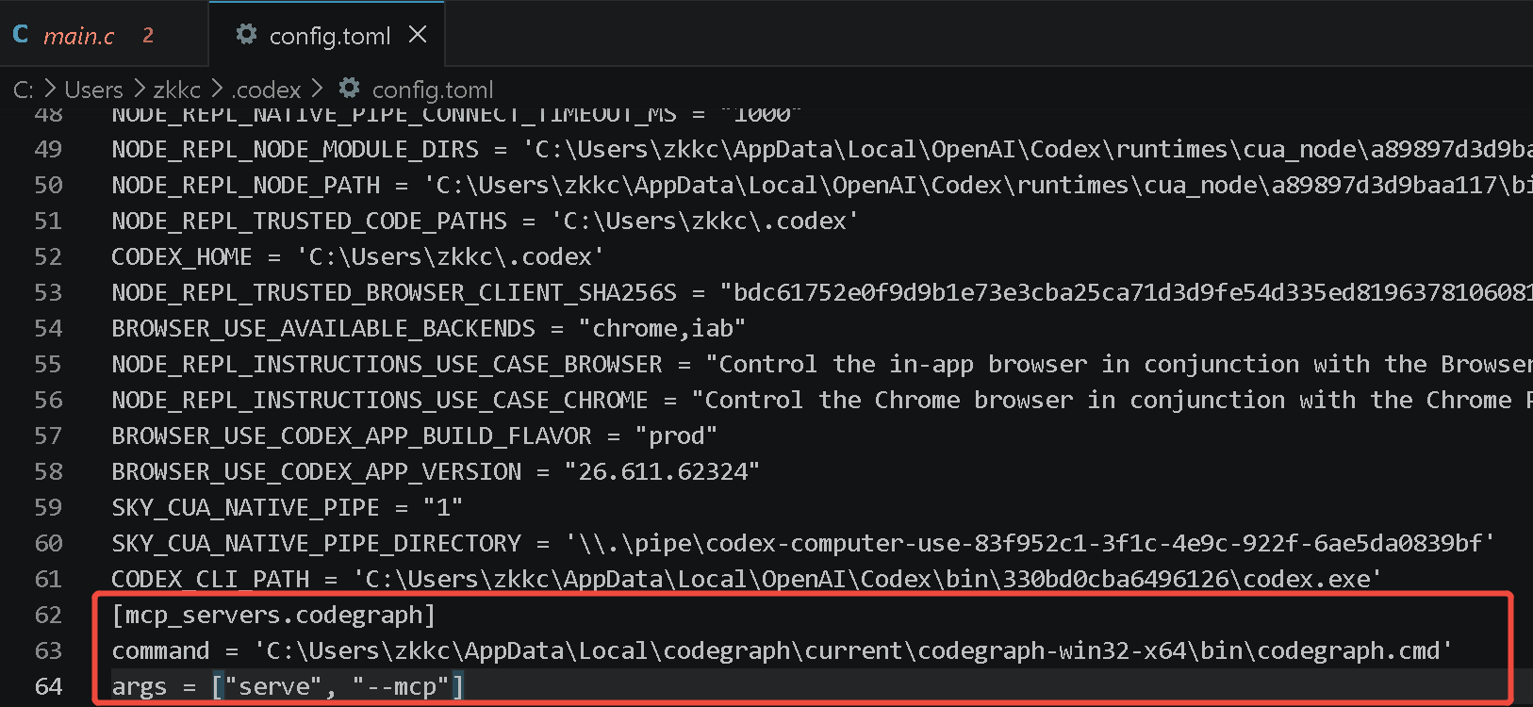Click BROWSER_USE_CODEX_APP_BUILD_FLAVOR key

352,436
